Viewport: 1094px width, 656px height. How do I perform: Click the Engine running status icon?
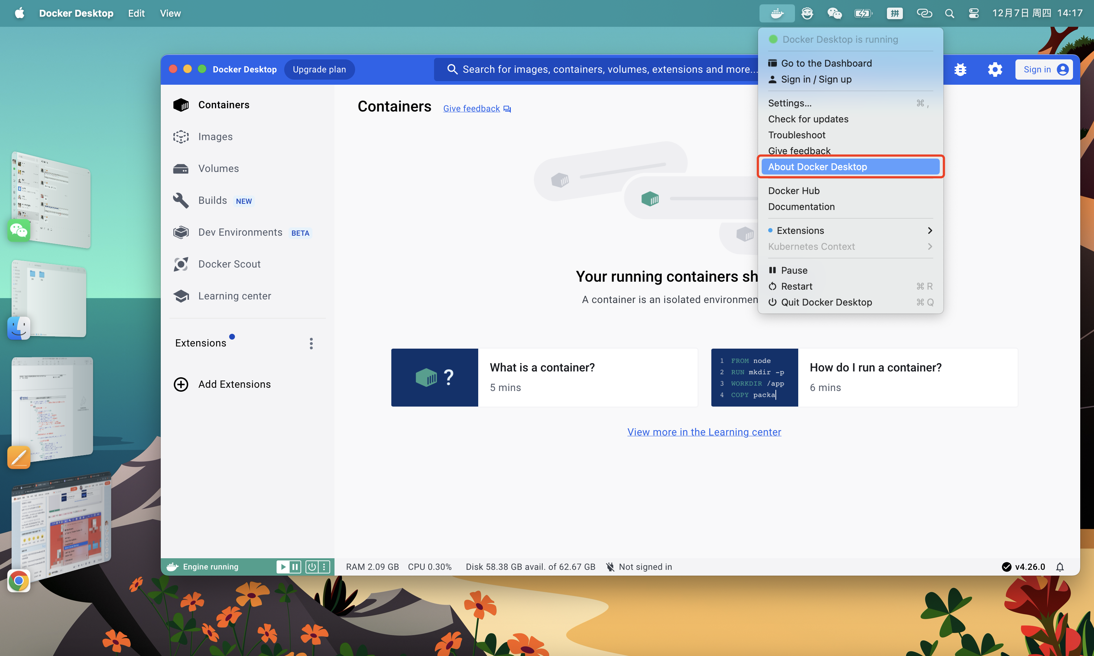point(173,566)
